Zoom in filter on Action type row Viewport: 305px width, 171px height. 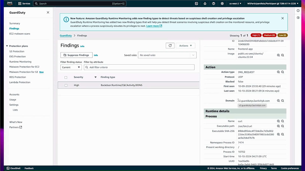coord(278,72)
